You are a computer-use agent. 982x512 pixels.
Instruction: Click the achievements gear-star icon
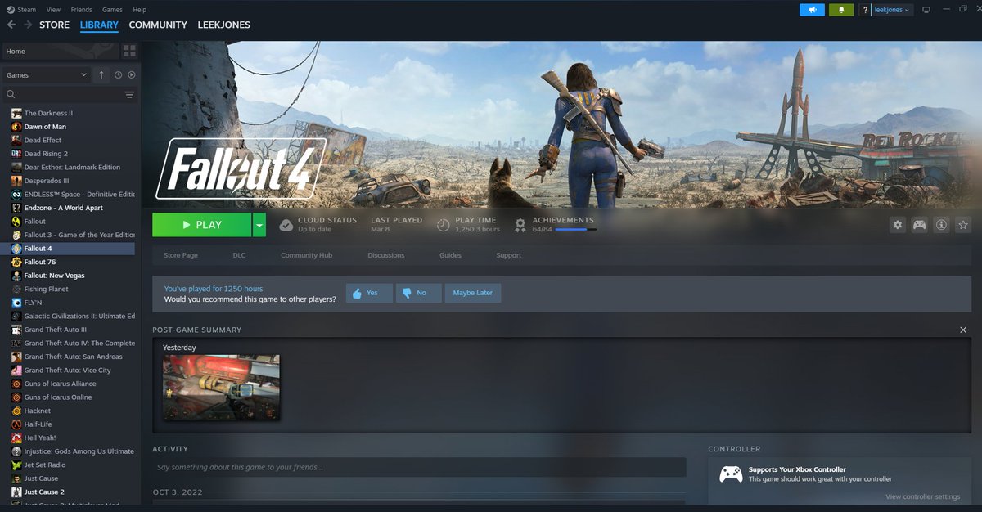[520, 225]
